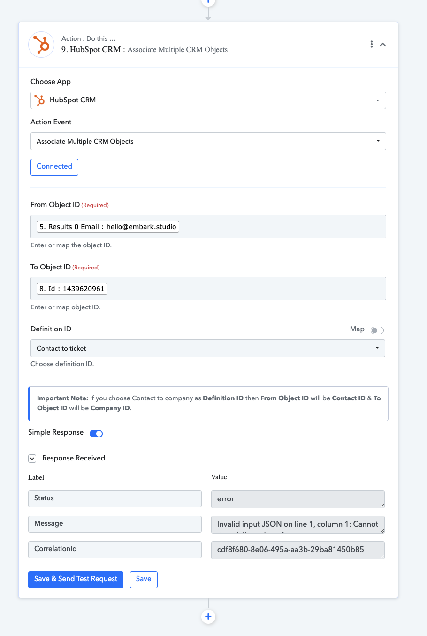
Task: Open the Definition ID dropdown
Action: point(208,348)
